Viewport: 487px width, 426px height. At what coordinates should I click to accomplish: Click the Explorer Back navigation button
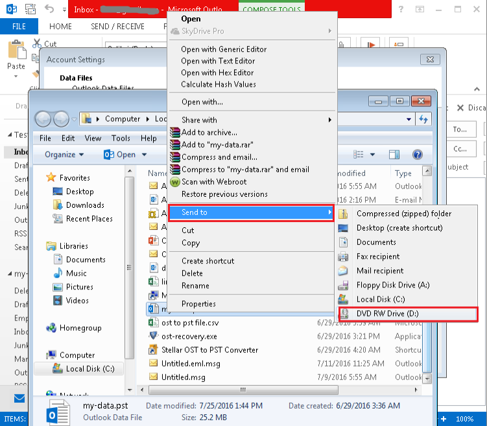43,119
